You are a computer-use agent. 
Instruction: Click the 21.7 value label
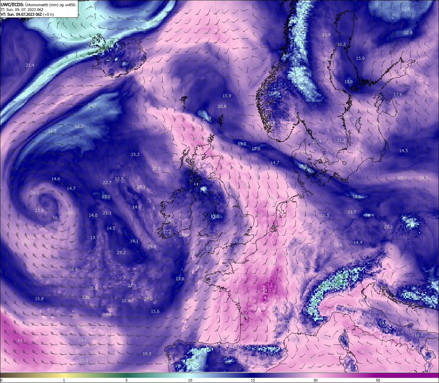coord(352,212)
